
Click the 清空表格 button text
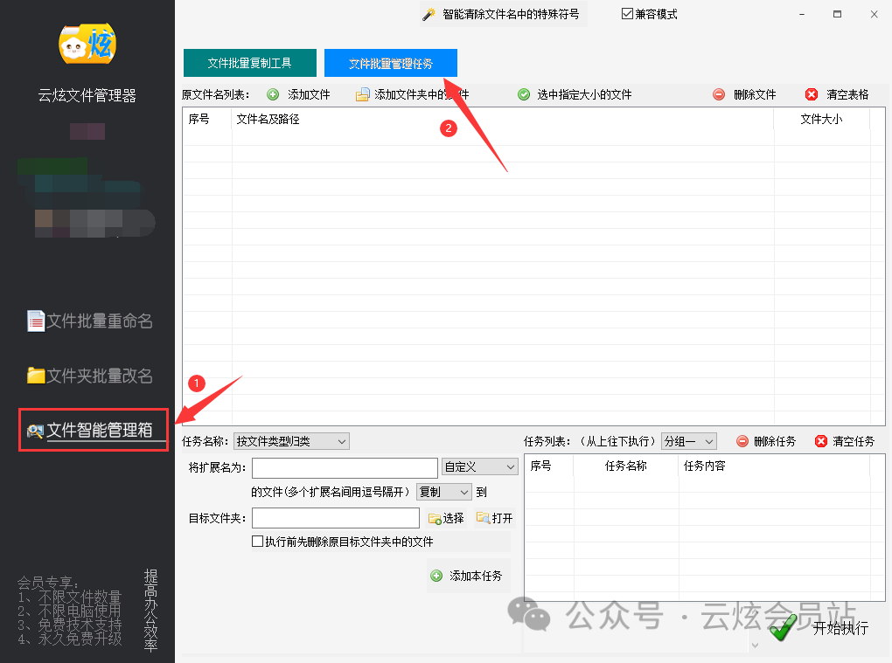coord(847,95)
